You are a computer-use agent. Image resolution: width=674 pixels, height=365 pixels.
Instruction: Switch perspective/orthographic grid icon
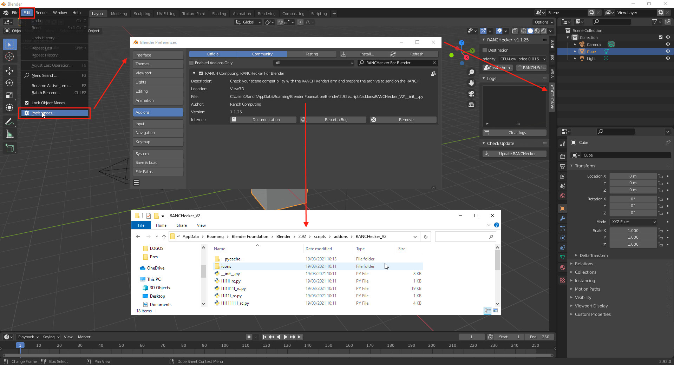(x=471, y=105)
